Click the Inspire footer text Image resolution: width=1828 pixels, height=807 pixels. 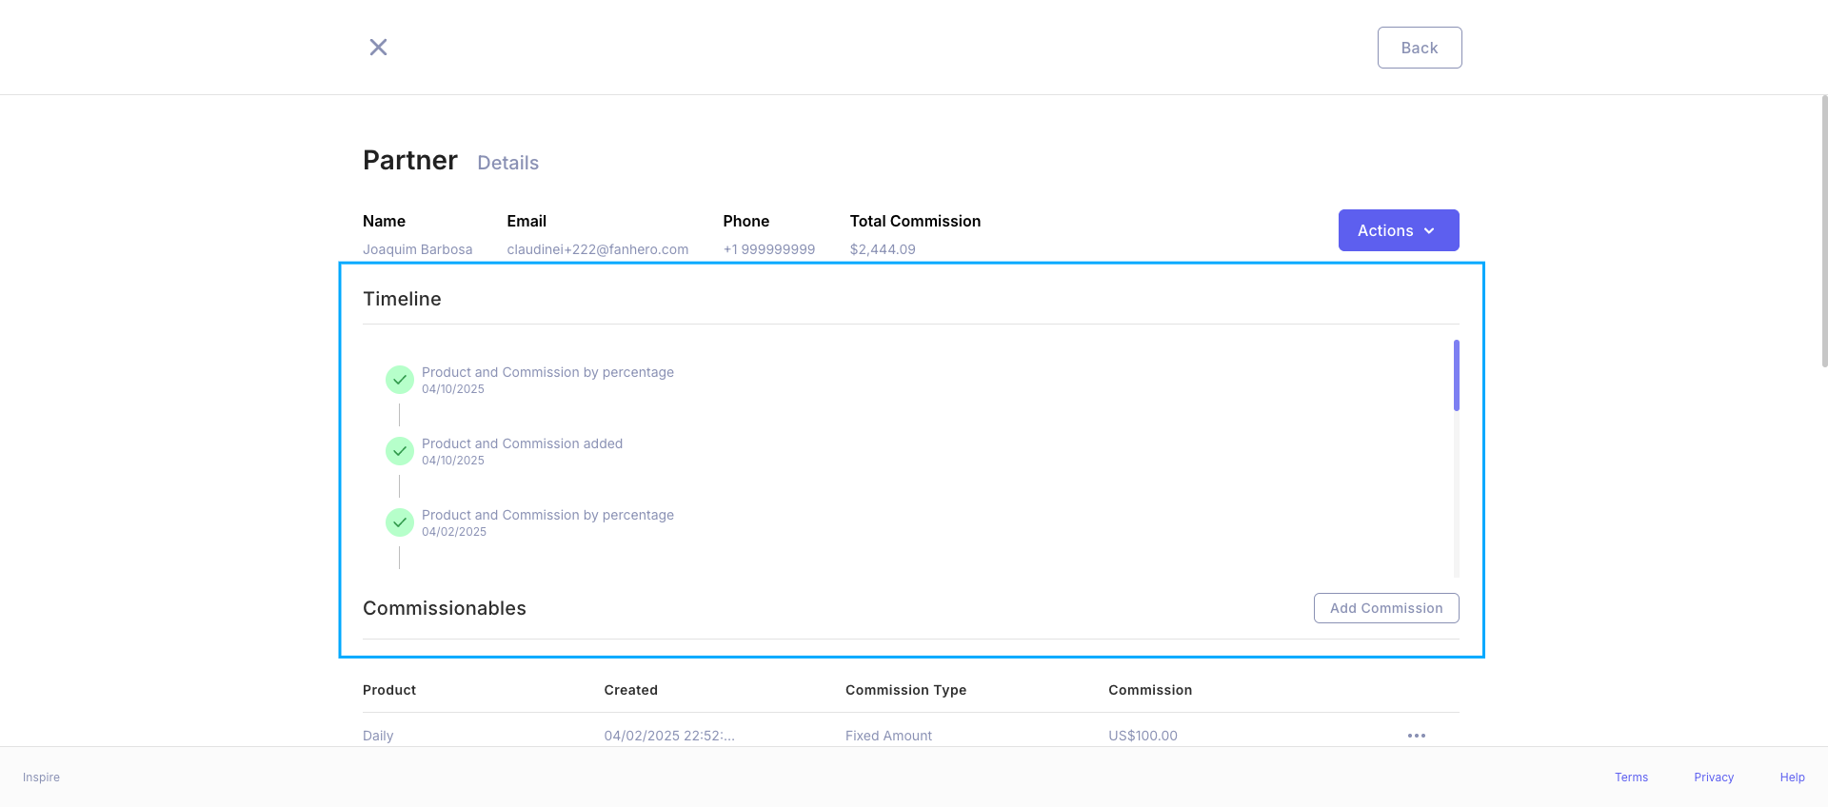tap(41, 777)
